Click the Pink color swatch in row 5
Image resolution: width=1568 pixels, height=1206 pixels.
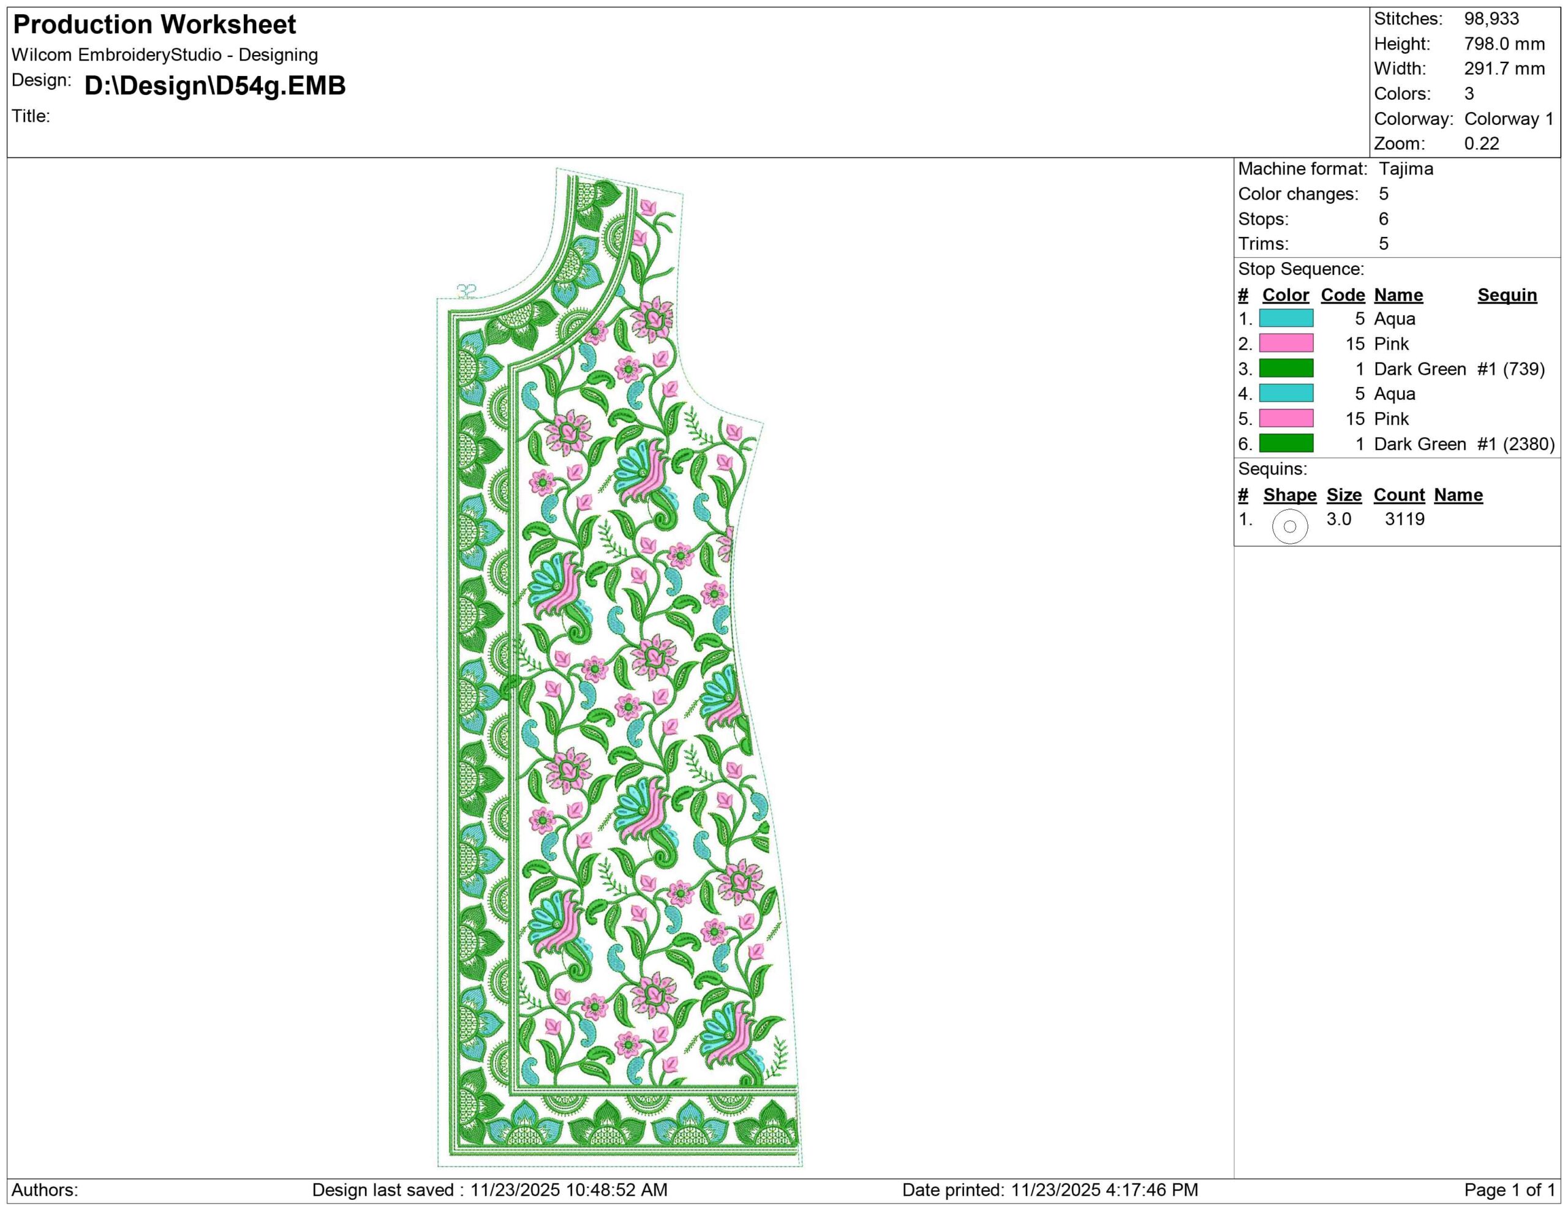coord(1286,418)
